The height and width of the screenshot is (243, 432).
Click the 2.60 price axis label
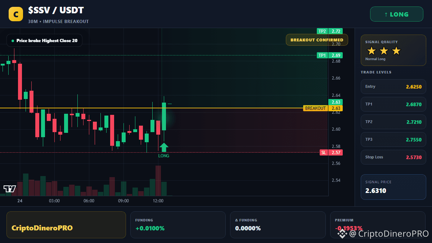click(x=336, y=129)
